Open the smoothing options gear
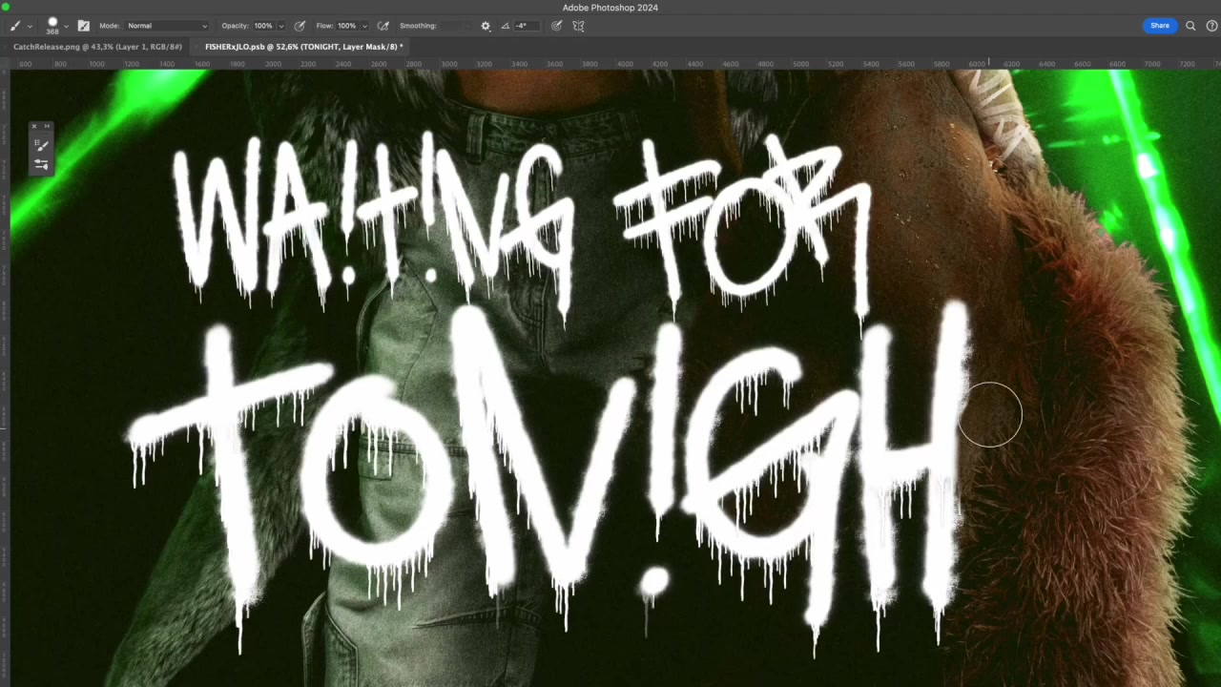 [486, 26]
